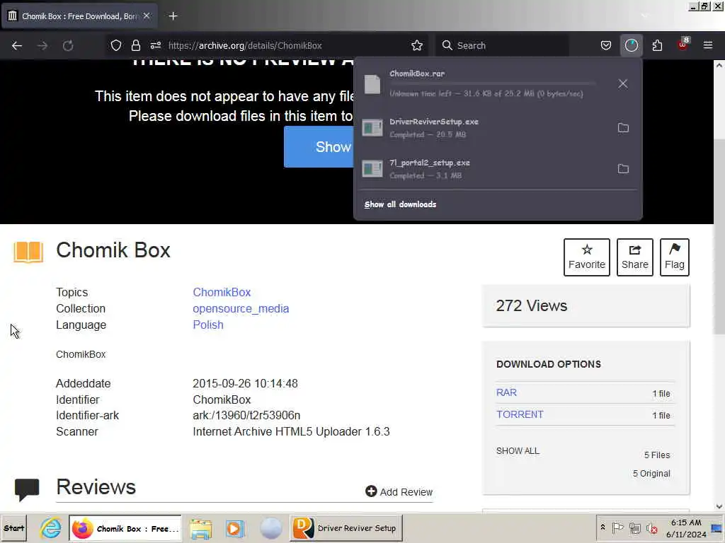Reload the current page

click(x=68, y=45)
